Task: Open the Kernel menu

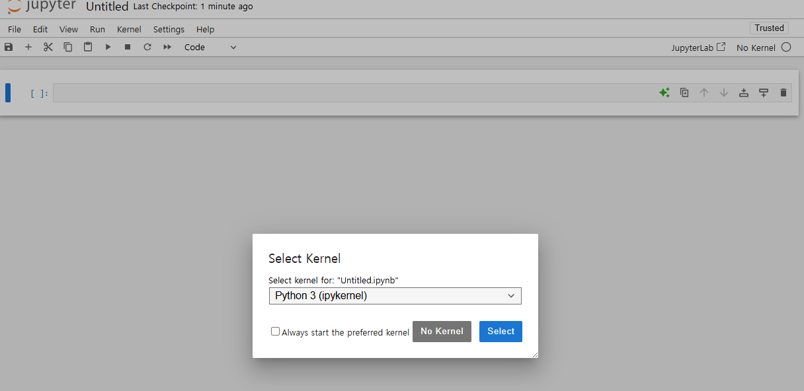Action: click(129, 29)
